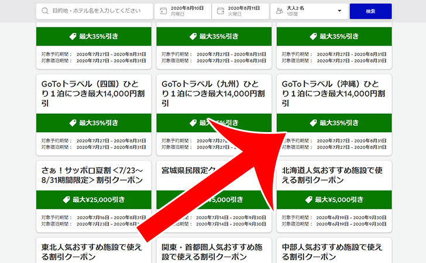Select the 対象予約期間 line on the 四国 card
This screenshot has height=263, width=426.
(94, 141)
